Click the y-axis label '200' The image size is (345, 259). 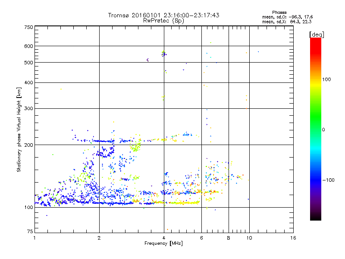[28, 145]
